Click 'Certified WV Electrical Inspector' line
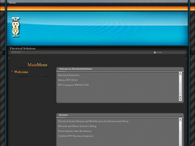The height and width of the screenshot is (146, 195). tap(76, 136)
